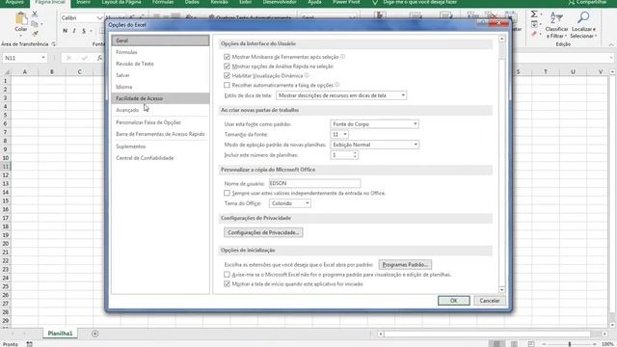Toggle Mostrar a tela de início checkbox

[227, 284]
